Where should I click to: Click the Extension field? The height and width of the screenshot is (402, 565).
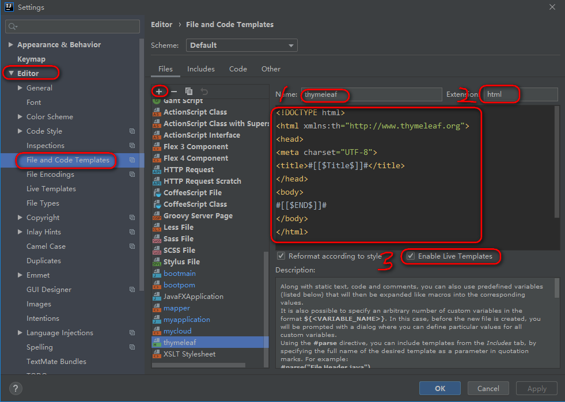coord(521,94)
